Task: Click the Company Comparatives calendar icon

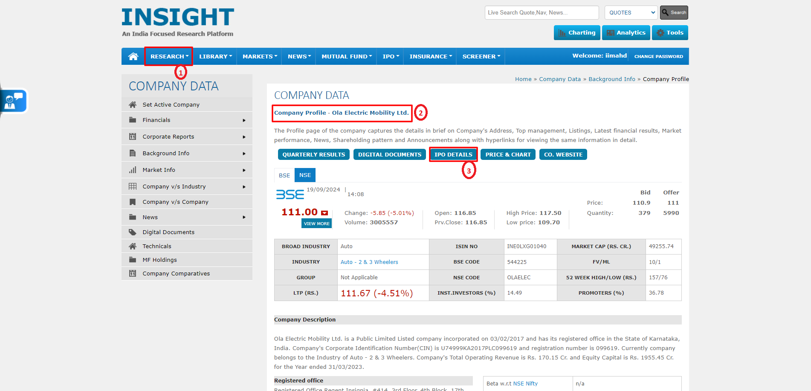Action: [x=133, y=273]
